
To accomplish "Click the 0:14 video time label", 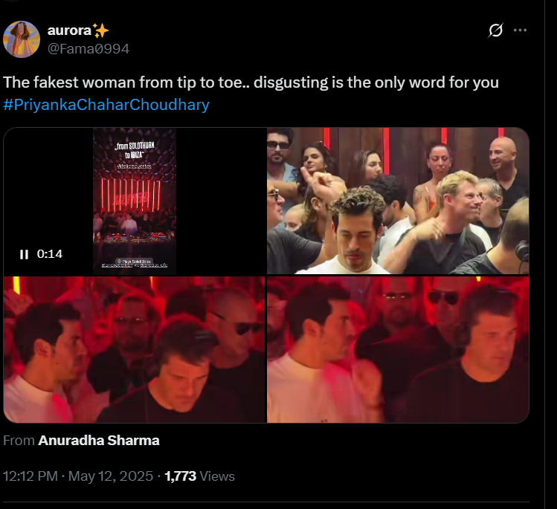I will pos(50,254).
